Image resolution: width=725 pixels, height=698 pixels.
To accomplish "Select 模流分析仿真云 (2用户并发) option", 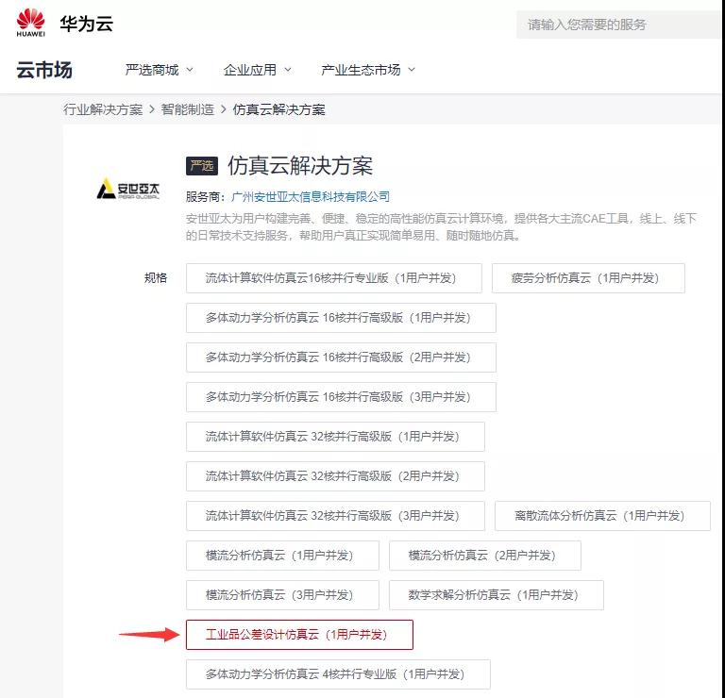I will tap(485, 556).
